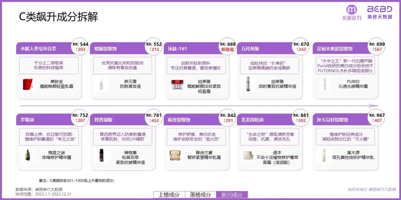Click the 修护舒缓、美白抗老 description box
The image size is (401, 200).
(x=196, y=137)
